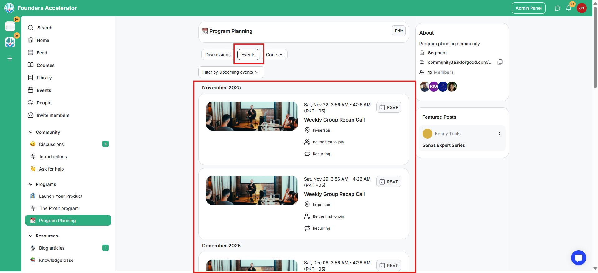Open the Launch Your Product space

point(68,196)
